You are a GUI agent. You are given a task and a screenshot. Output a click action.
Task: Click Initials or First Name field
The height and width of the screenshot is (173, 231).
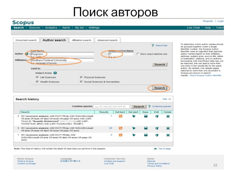click(x=121, y=54)
